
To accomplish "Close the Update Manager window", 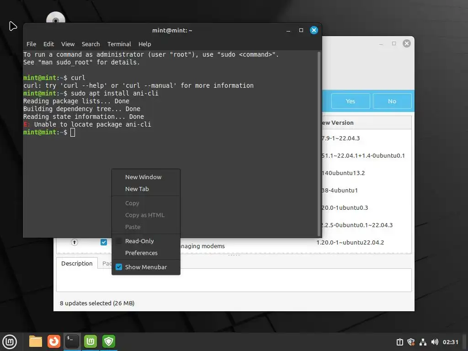I will coord(406,43).
